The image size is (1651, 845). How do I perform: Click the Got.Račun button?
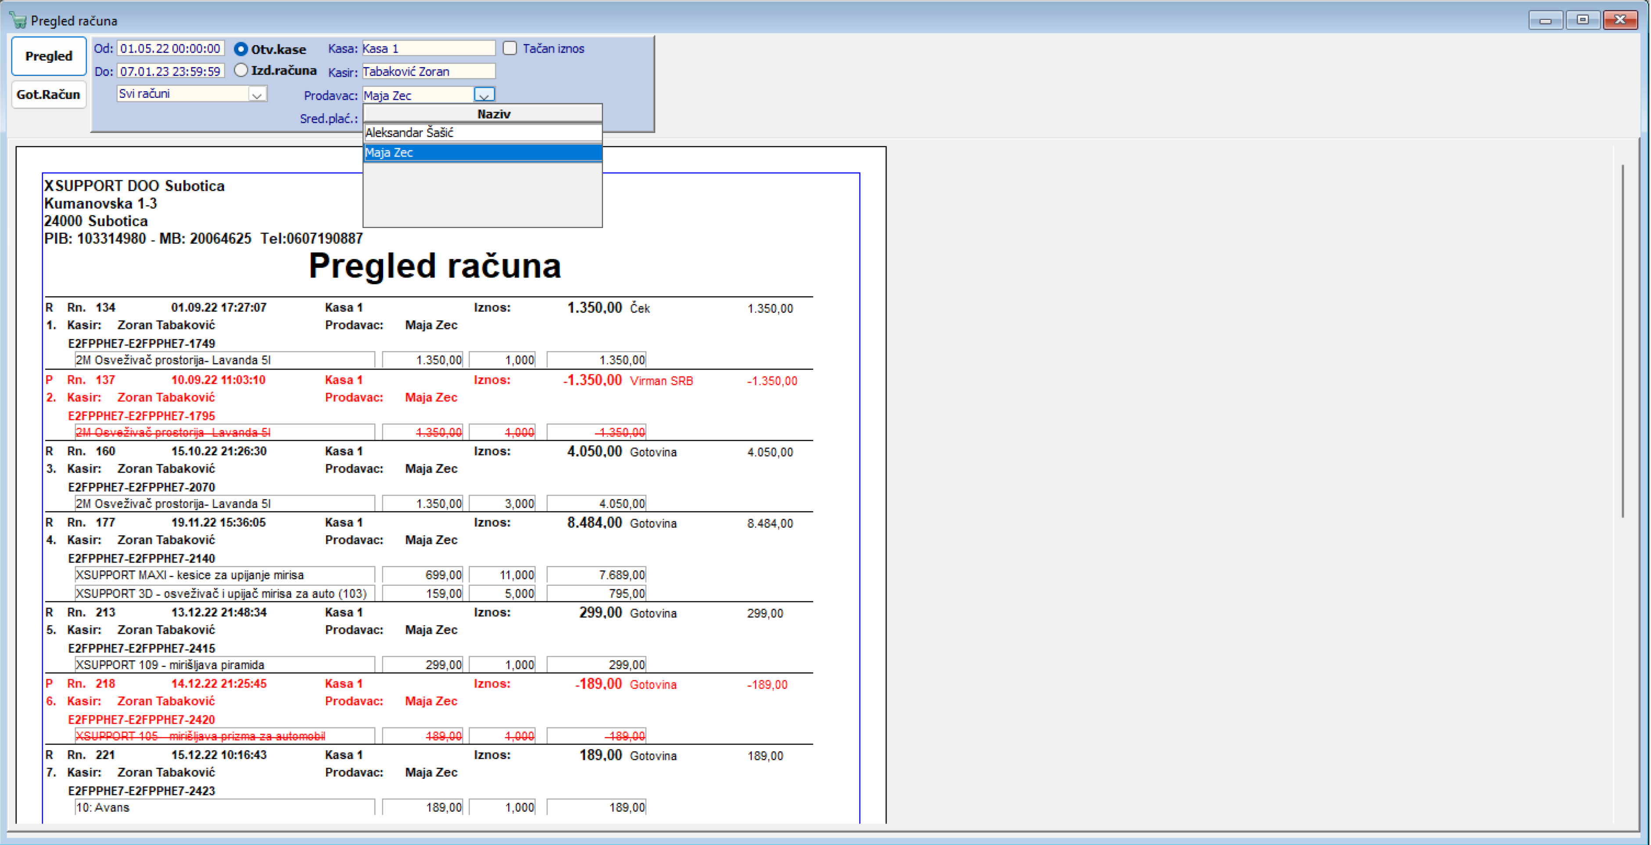click(49, 94)
